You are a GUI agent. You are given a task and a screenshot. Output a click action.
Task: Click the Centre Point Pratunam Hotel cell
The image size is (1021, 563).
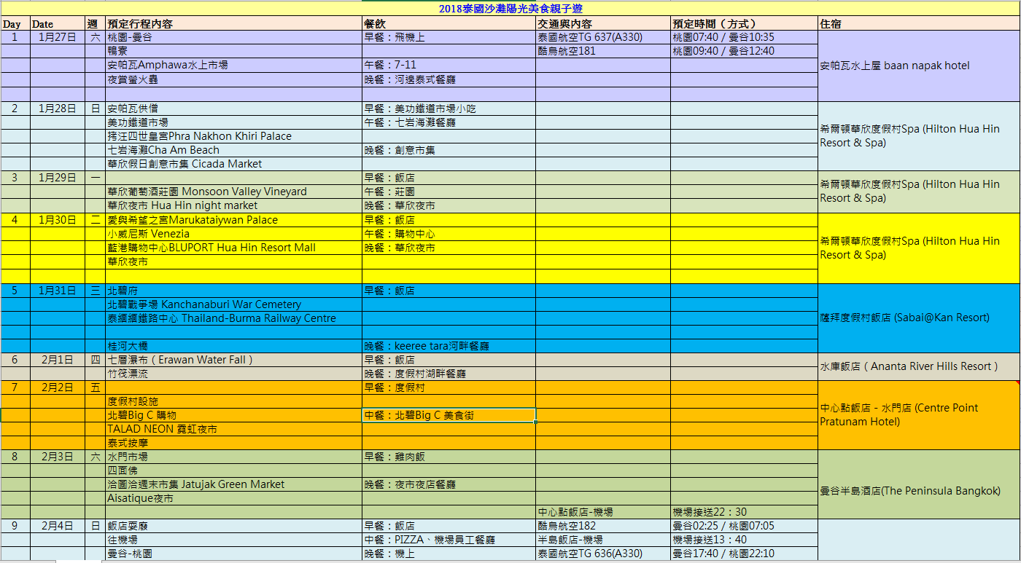[x=917, y=414]
